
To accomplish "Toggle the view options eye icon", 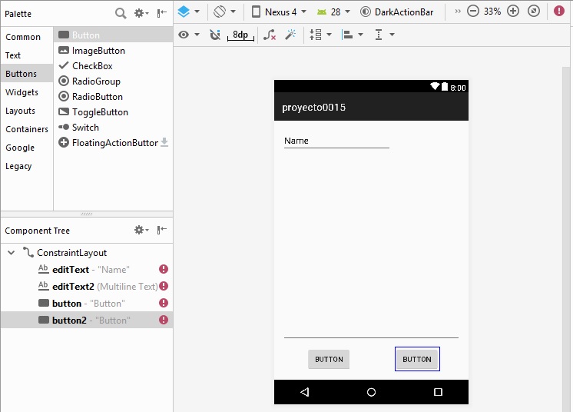I will [188, 35].
